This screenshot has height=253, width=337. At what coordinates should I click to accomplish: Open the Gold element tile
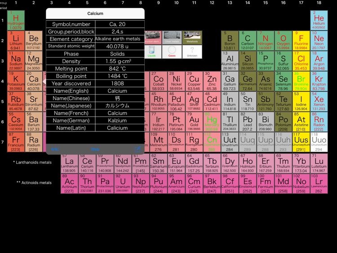194,122
